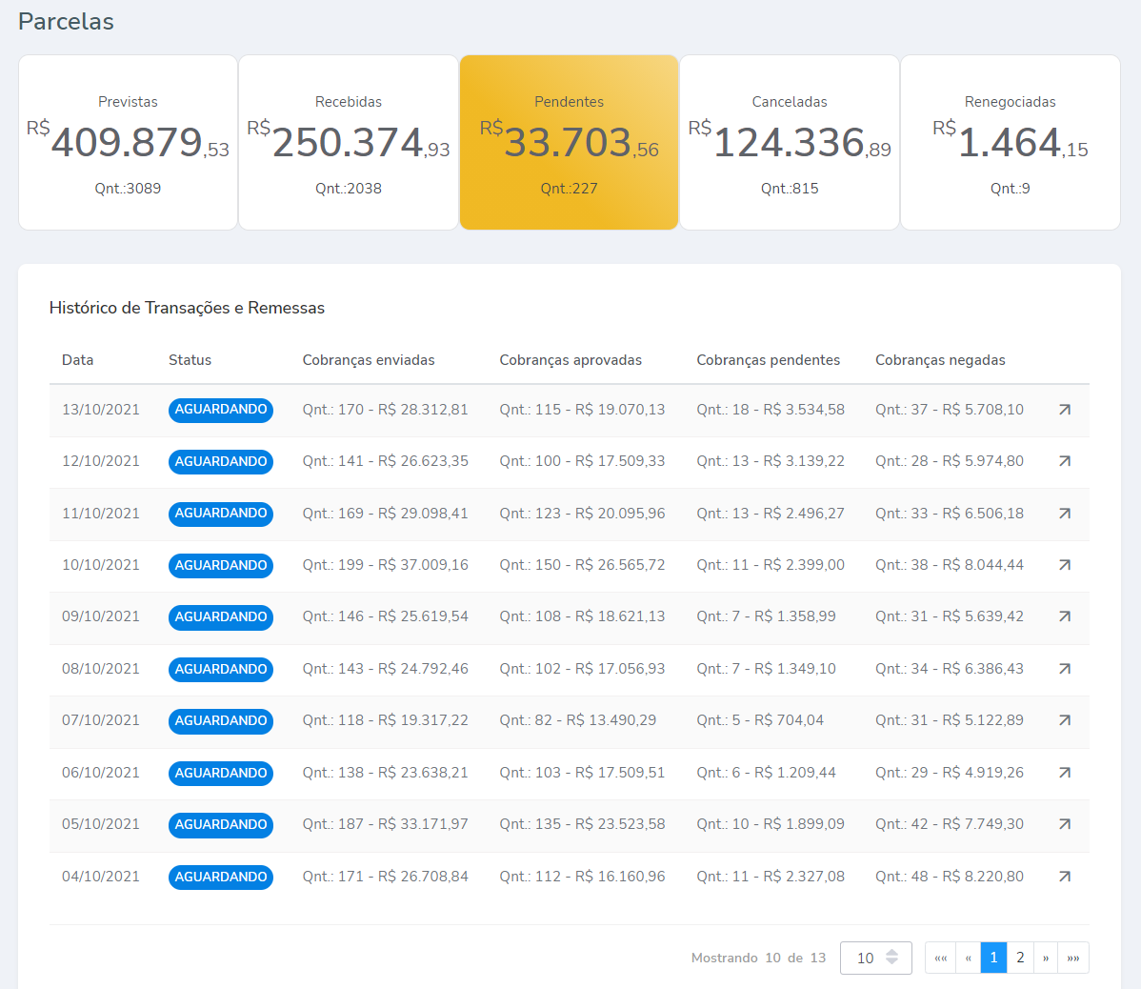Open details arrow for 07/10/2021 row
The image size is (1141, 989).
click(x=1064, y=720)
